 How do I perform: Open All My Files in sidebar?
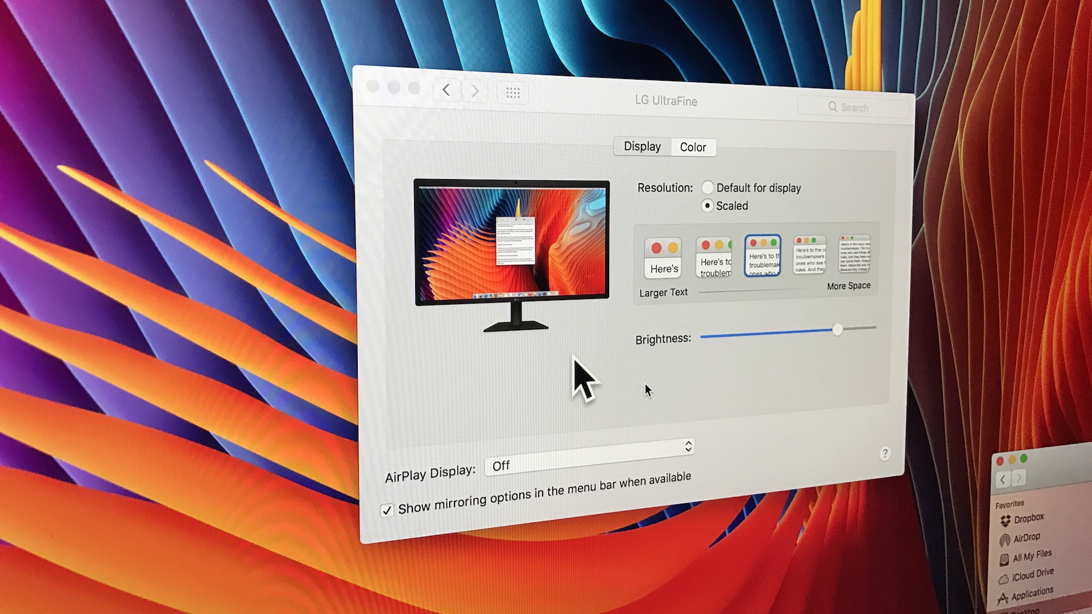point(1031,556)
